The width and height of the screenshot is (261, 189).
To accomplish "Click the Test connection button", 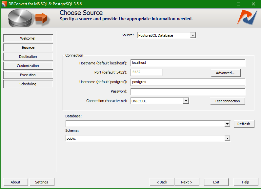I will click(x=228, y=101).
